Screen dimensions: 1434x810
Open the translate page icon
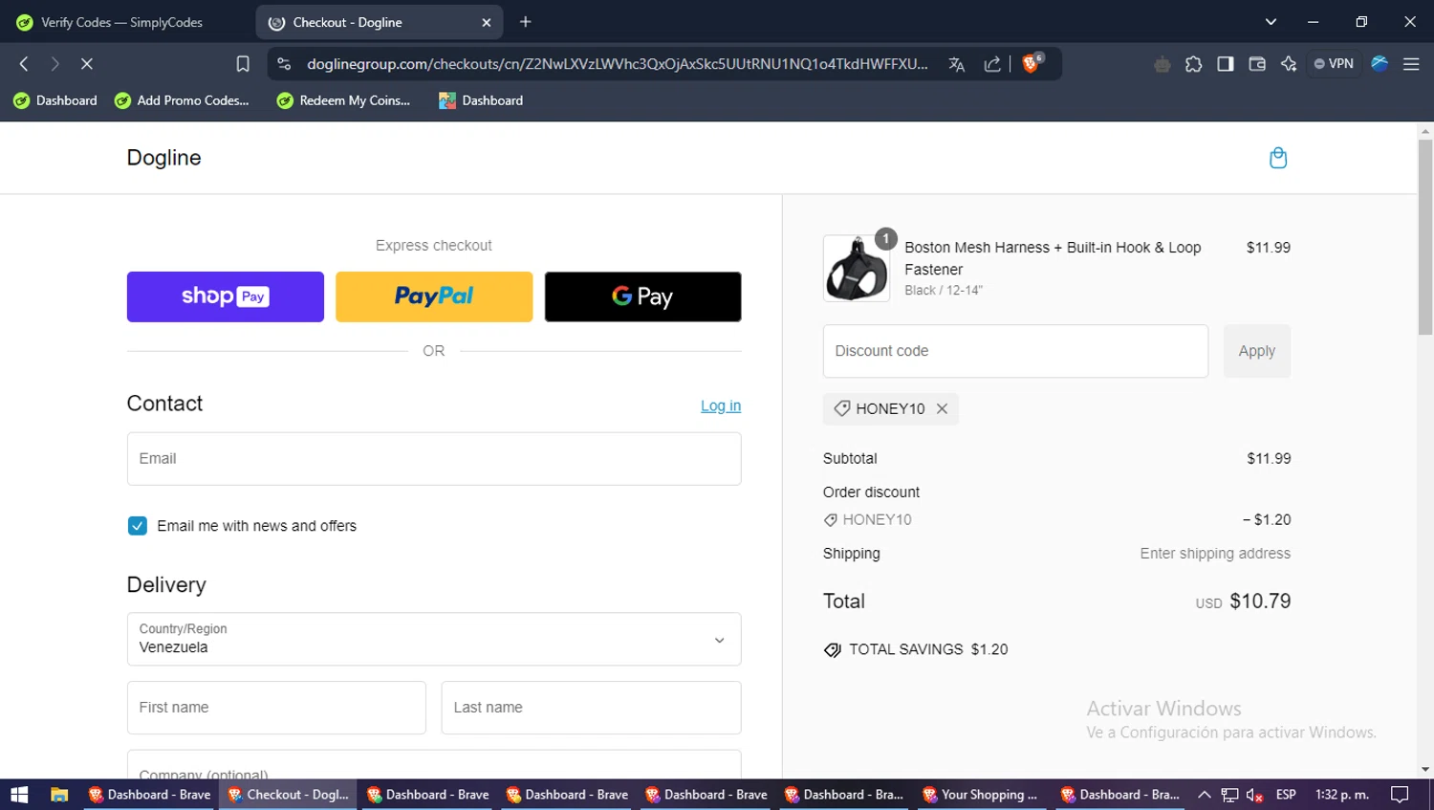(x=956, y=64)
